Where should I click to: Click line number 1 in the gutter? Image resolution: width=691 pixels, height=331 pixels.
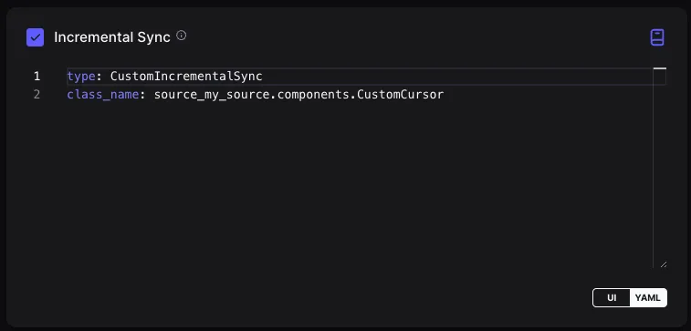click(37, 77)
